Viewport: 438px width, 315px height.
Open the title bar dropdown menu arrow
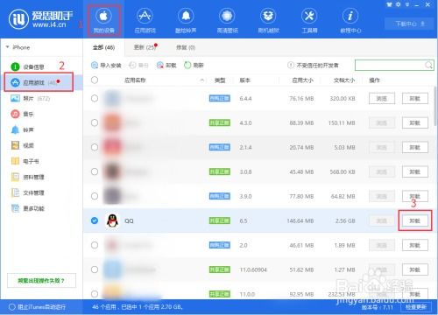pos(407,4)
